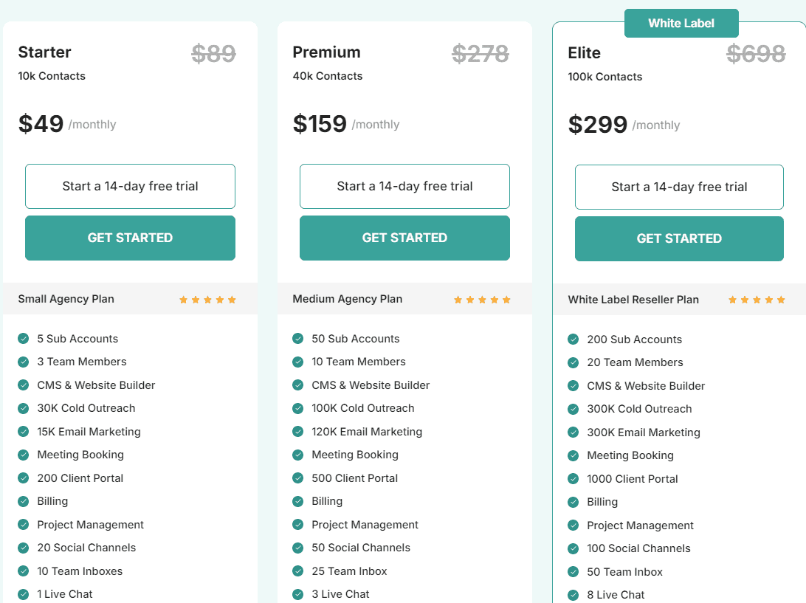806x603 pixels.
Task: Start a 14-day free trial for Premium
Action: pyautogui.click(x=404, y=186)
